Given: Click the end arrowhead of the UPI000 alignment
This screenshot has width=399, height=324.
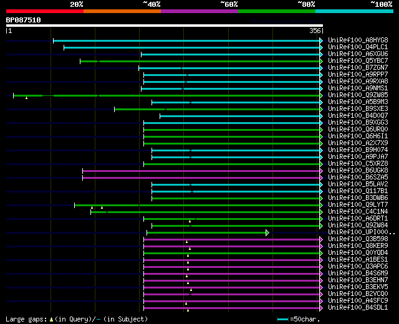Looking at the screenshot, I should [x=267, y=232].
